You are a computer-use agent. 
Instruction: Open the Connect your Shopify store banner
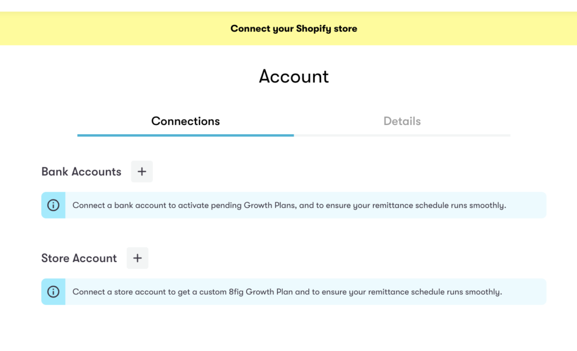[x=288, y=28]
